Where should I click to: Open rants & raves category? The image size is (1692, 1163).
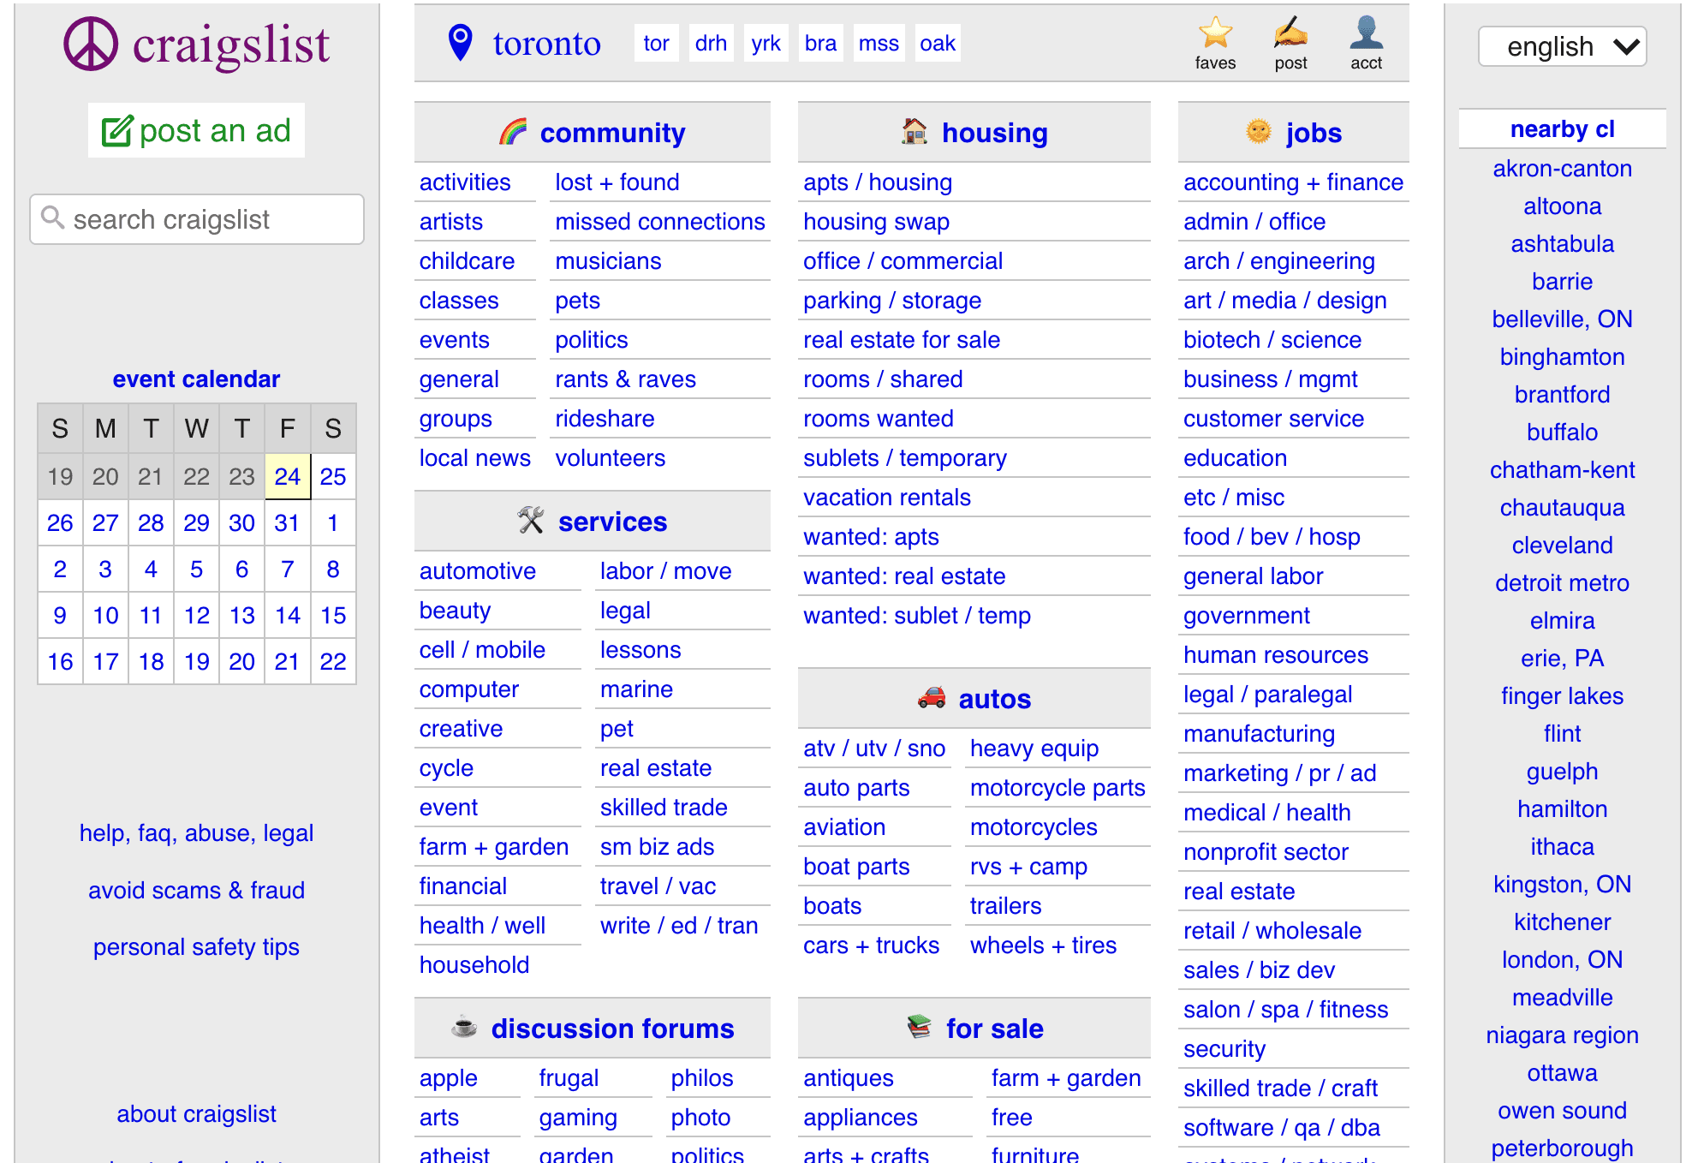(x=626, y=379)
